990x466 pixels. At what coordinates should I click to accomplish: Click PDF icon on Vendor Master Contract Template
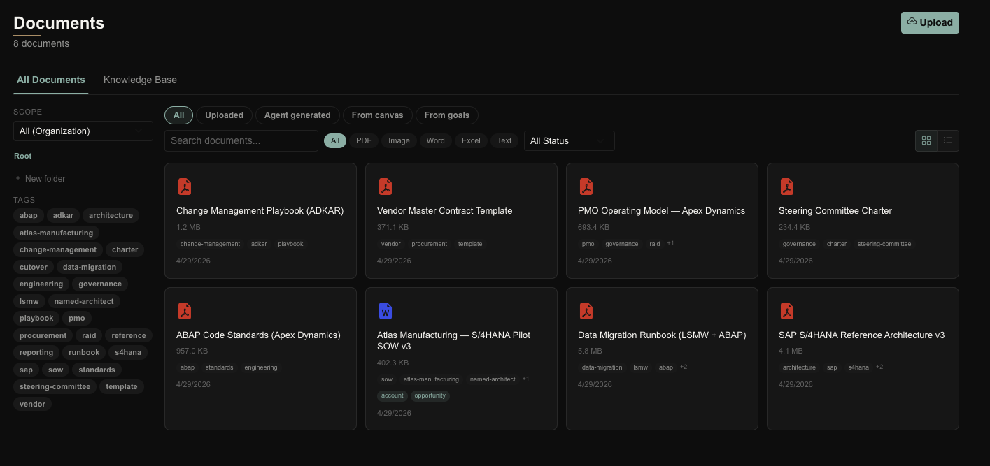click(386, 187)
